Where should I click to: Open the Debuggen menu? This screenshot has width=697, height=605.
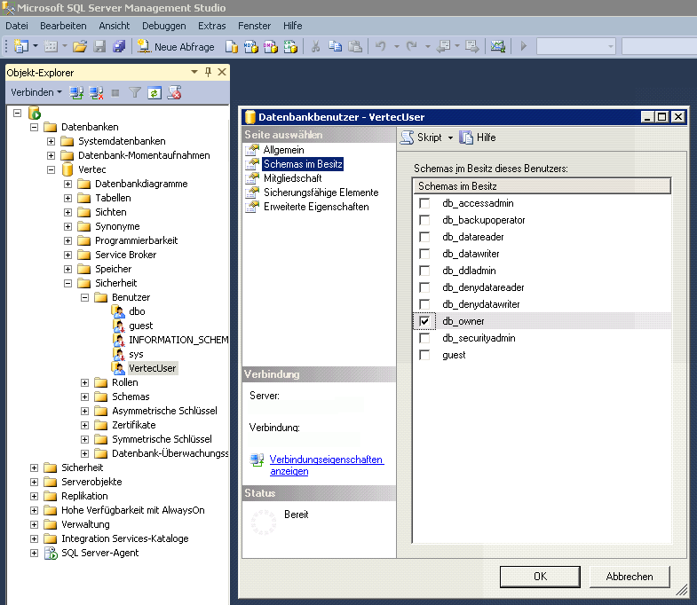(x=164, y=26)
